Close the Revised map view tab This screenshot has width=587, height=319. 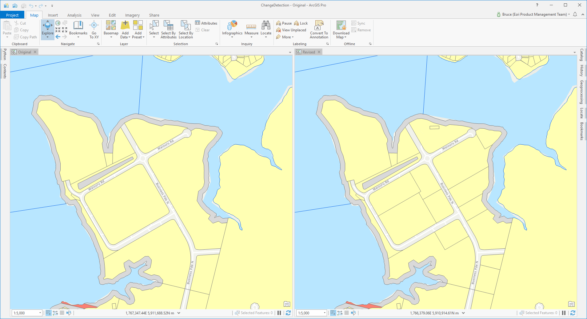click(x=319, y=52)
